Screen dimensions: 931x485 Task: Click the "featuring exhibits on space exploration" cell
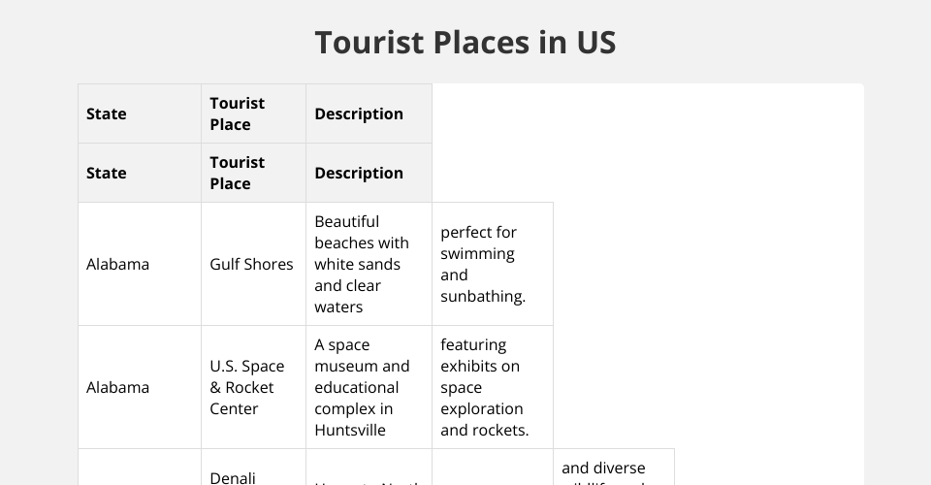[482, 387]
